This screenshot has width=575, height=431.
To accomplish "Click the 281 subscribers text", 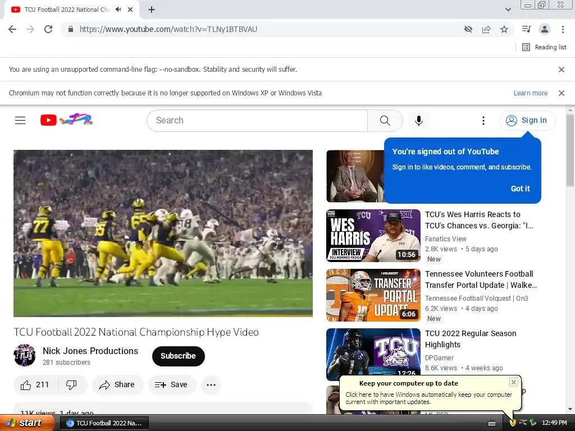I will (66, 362).
